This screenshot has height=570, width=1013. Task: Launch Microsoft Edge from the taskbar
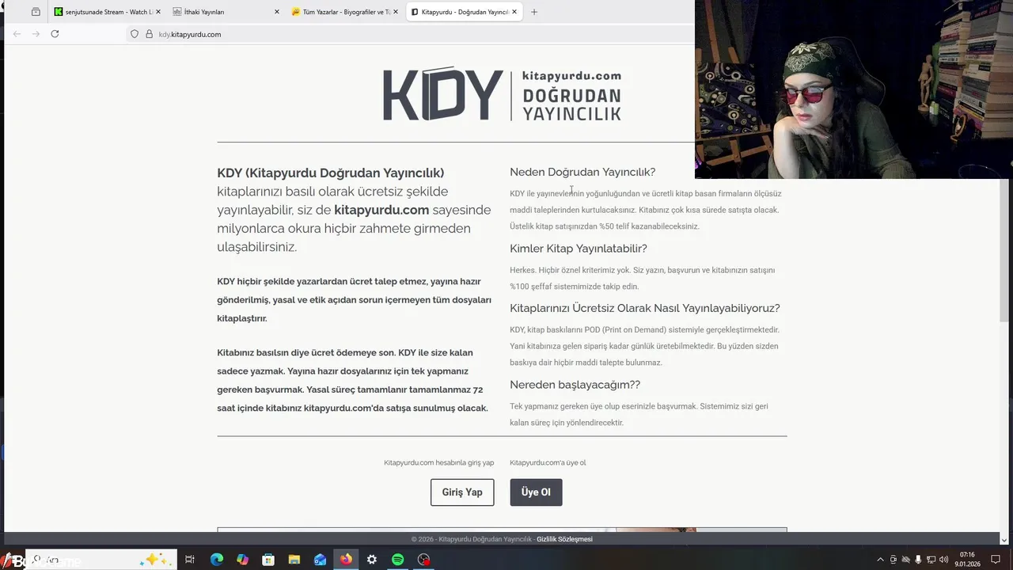[217, 560]
